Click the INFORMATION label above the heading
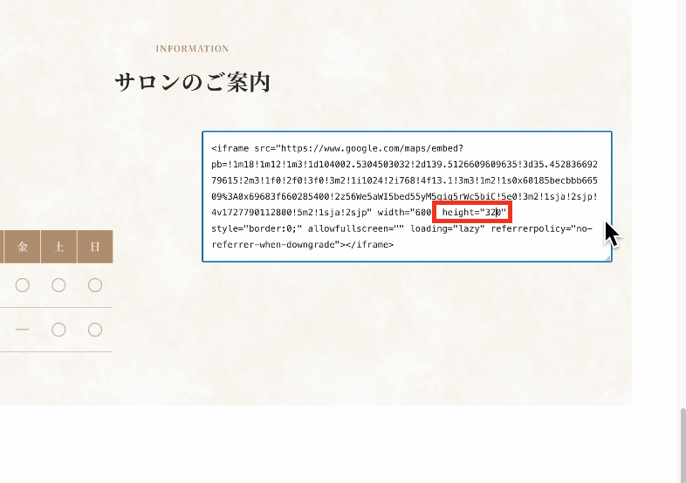This screenshot has width=686, height=483. [192, 49]
